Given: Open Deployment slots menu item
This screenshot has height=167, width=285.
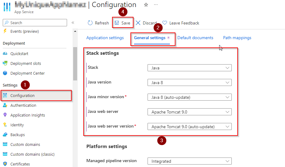Looking at the screenshot, I should 26,63.
